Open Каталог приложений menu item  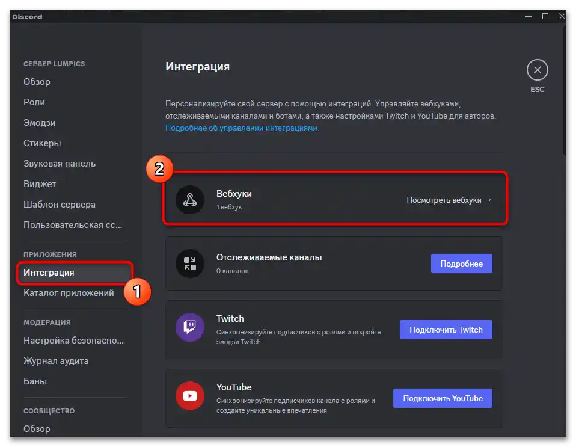69,293
